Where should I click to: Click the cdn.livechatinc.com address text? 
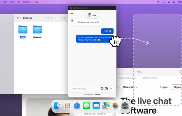[80, 8]
